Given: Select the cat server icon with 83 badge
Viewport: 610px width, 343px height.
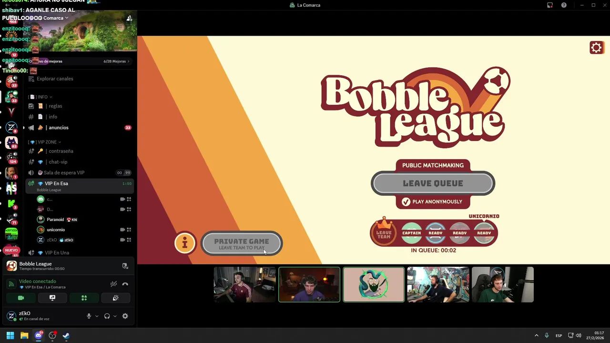Looking at the screenshot, I should 11,142.
